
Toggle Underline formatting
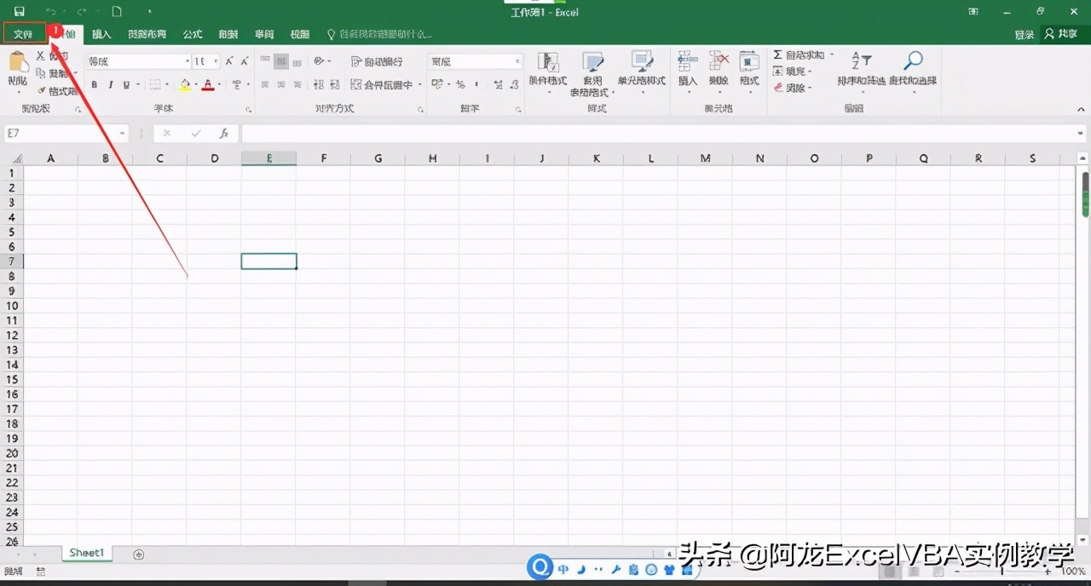[x=126, y=84]
